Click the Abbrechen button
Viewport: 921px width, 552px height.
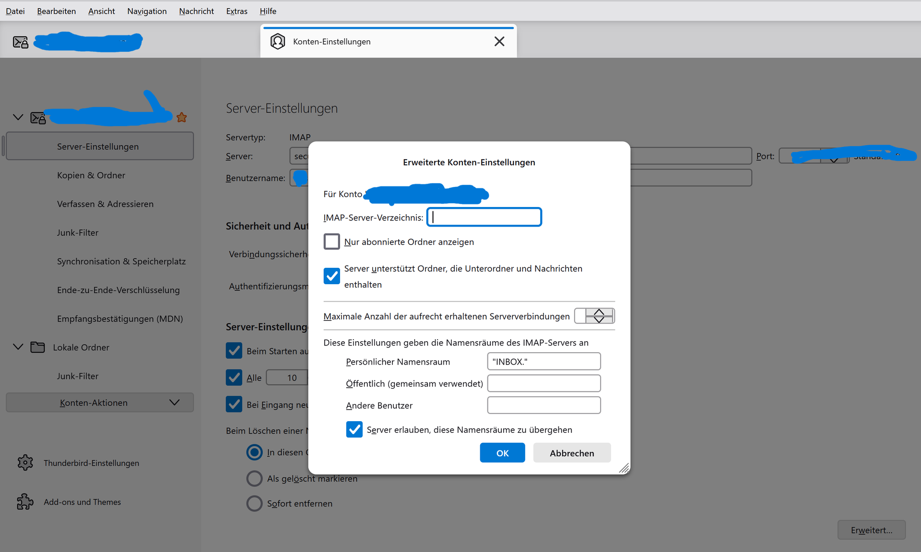click(x=572, y=453)
